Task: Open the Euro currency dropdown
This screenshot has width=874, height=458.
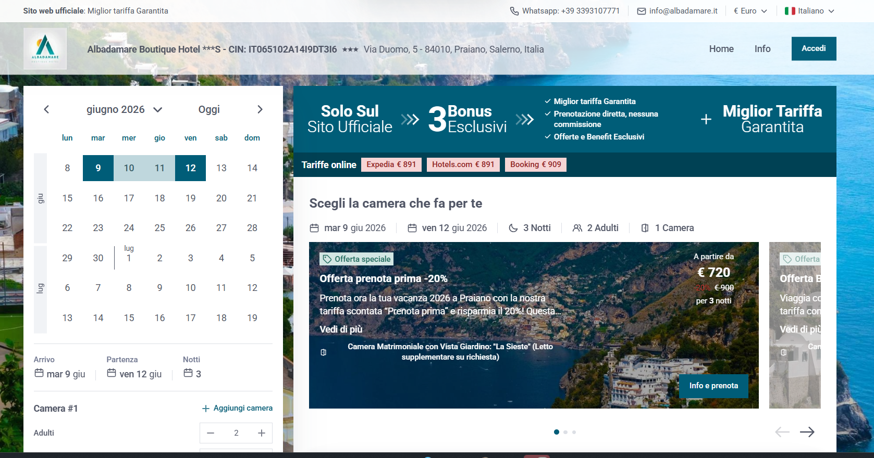Action: point(750,11)
